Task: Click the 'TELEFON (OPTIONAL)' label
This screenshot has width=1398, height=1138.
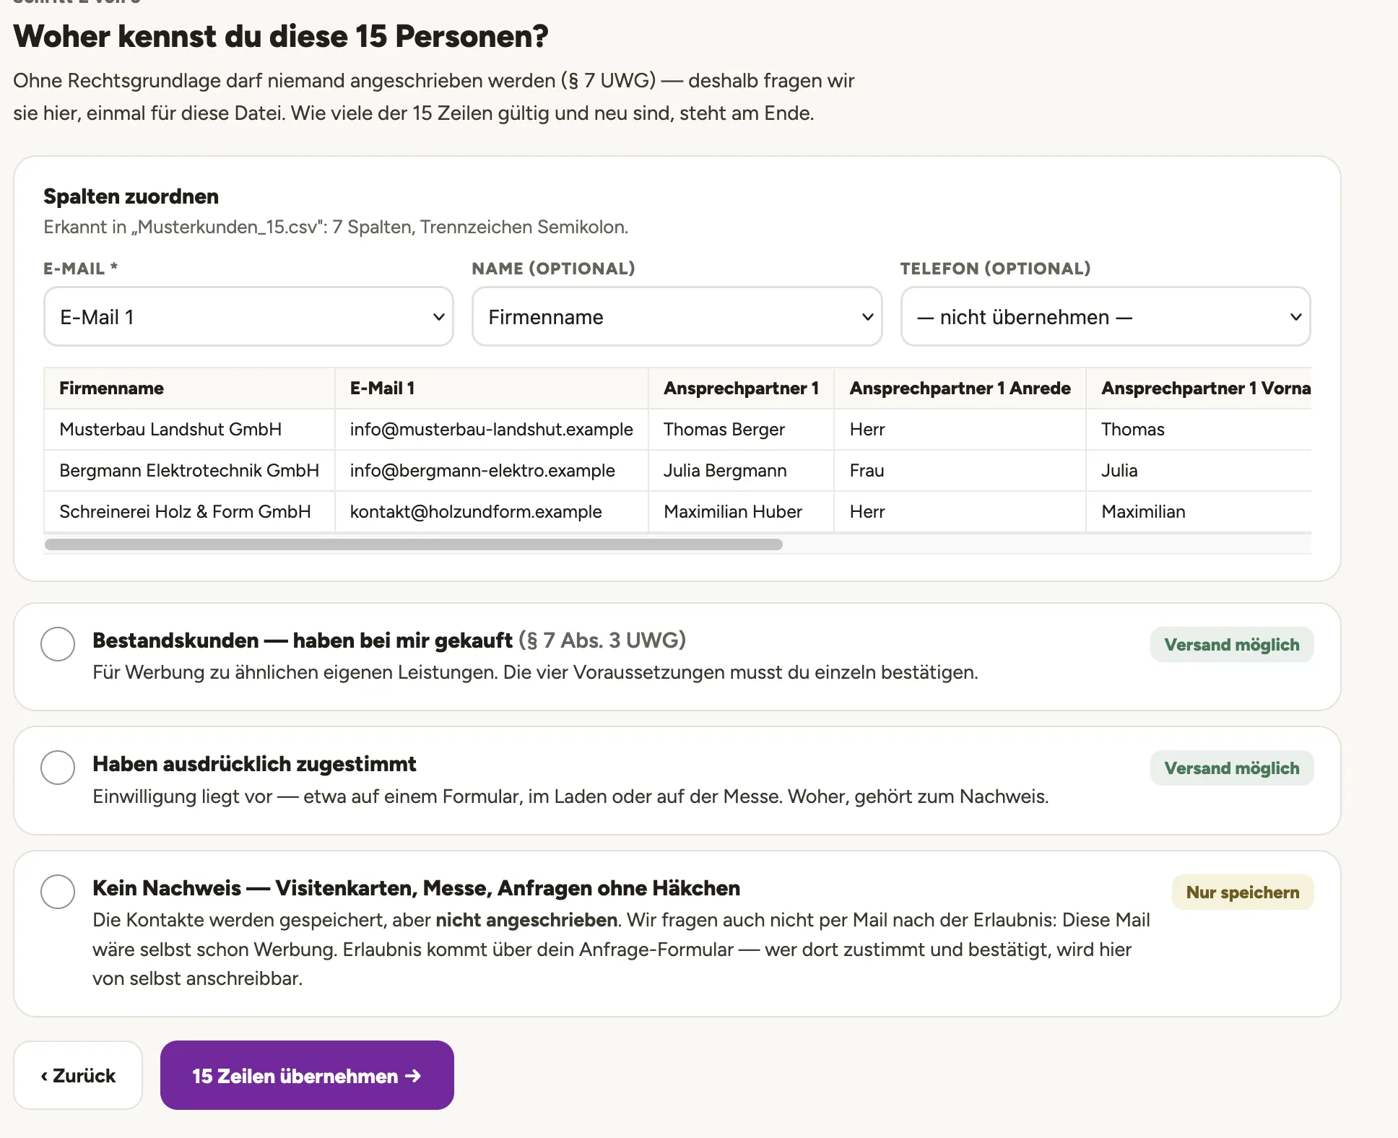Action: click(x=995, y=269)
